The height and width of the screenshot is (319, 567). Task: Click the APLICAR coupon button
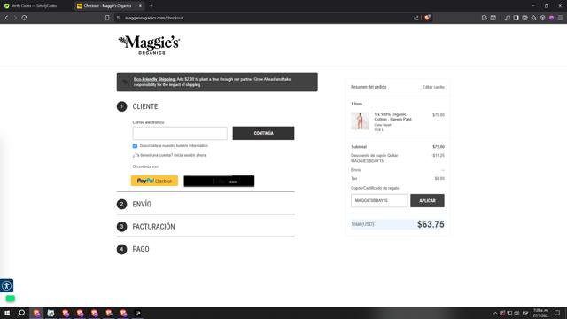point(427,201)
